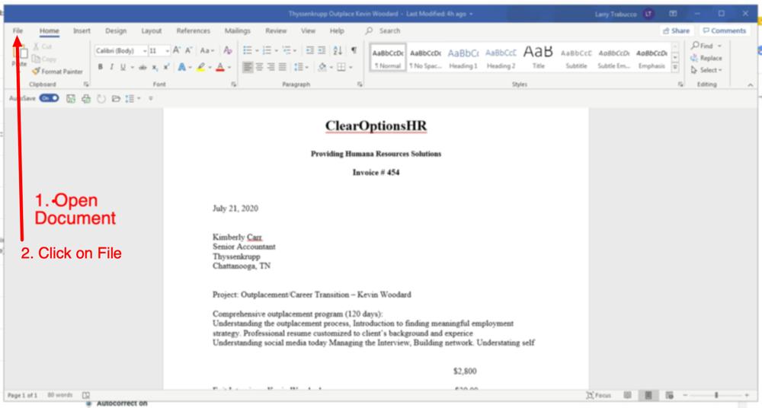The width and height of the screenshot is (762, 408).
Task: Click the Save icon in Quick Access toolbar
Action: 71,99
